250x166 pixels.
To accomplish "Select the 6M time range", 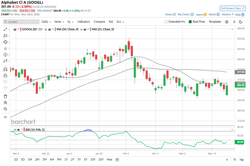I will point(52,159).
